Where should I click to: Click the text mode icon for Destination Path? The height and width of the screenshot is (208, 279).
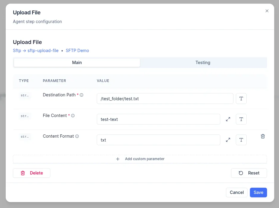point(241,98)
